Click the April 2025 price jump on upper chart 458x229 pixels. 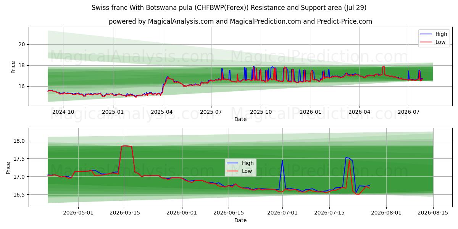164,84
